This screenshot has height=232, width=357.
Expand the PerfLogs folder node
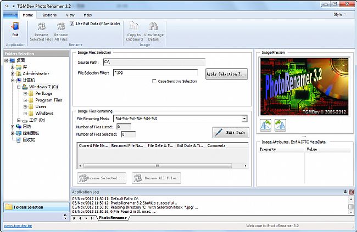(25, 93)
